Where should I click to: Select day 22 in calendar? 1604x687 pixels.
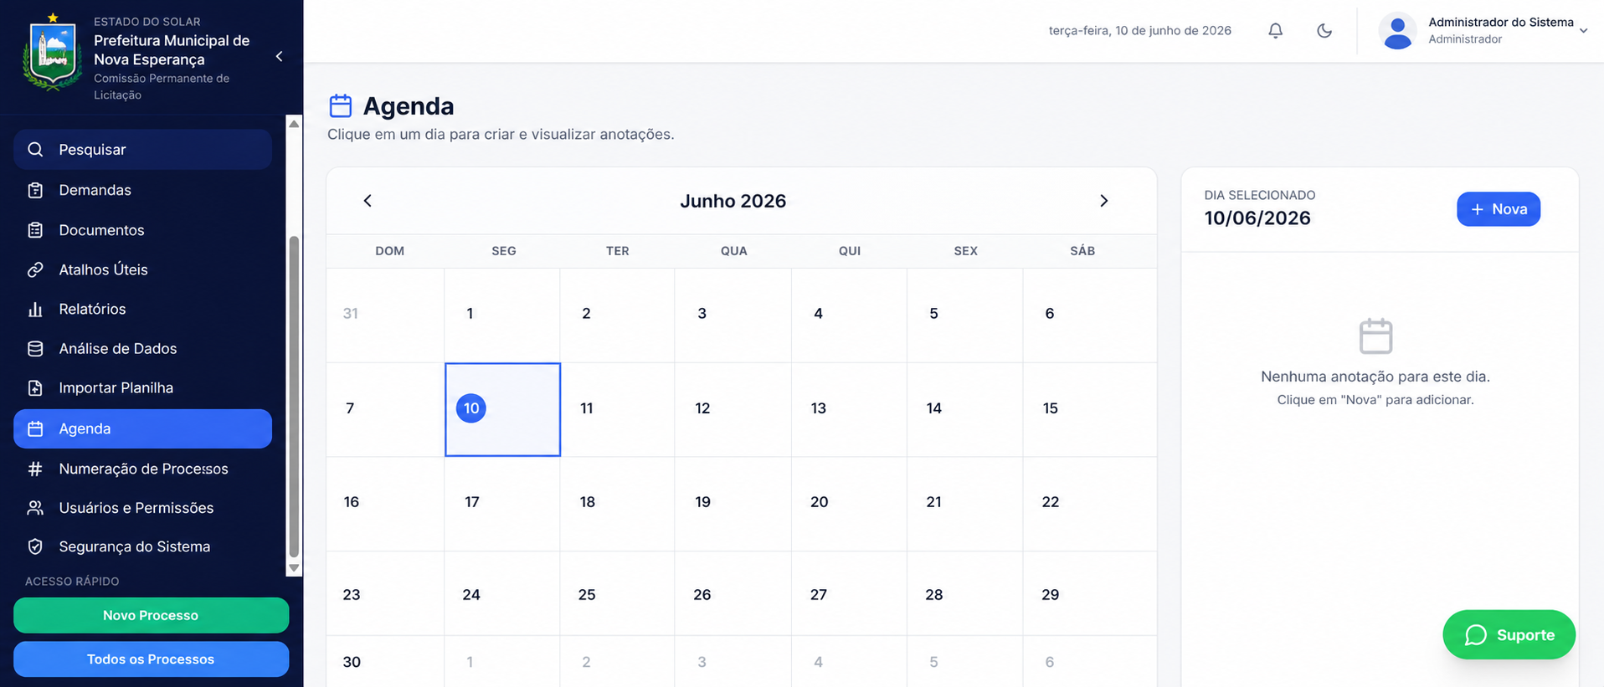coord(1090,504)
